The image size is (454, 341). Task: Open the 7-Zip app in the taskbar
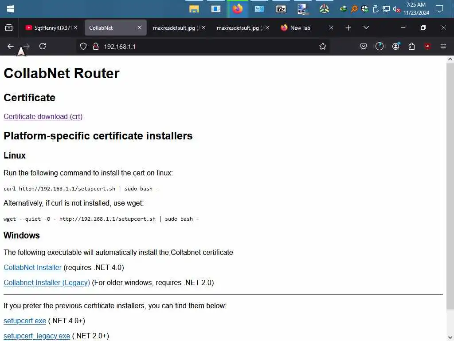[x=281, y=9]
